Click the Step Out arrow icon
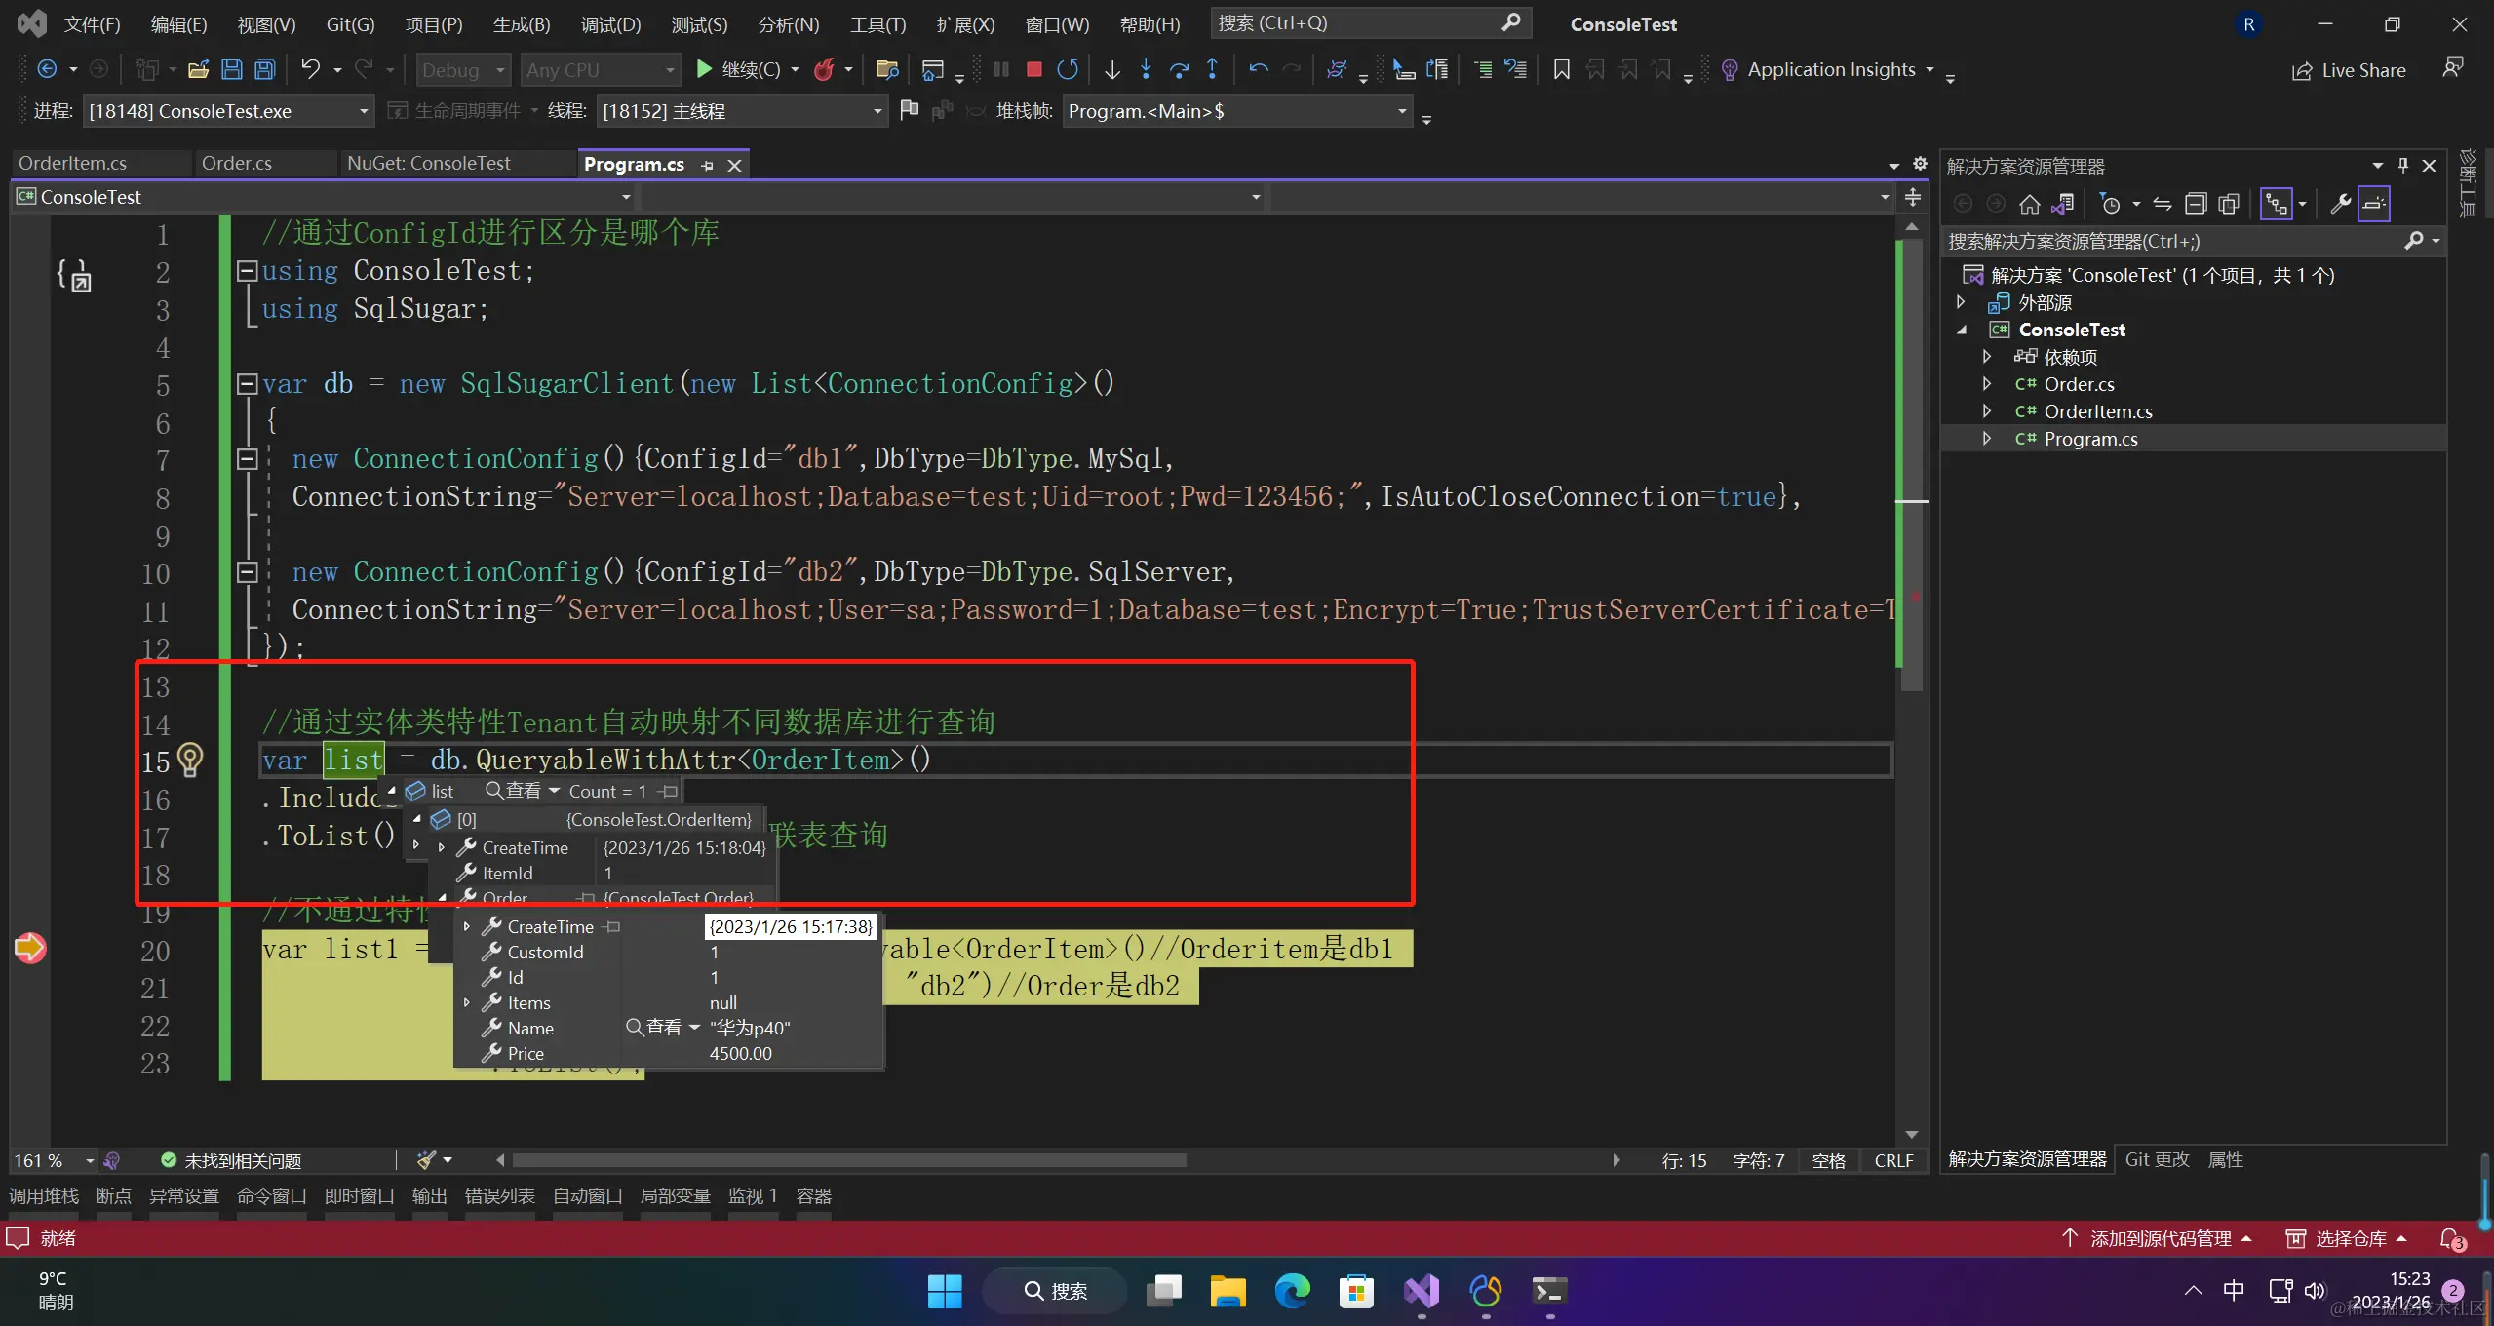 pos(1212,69)
